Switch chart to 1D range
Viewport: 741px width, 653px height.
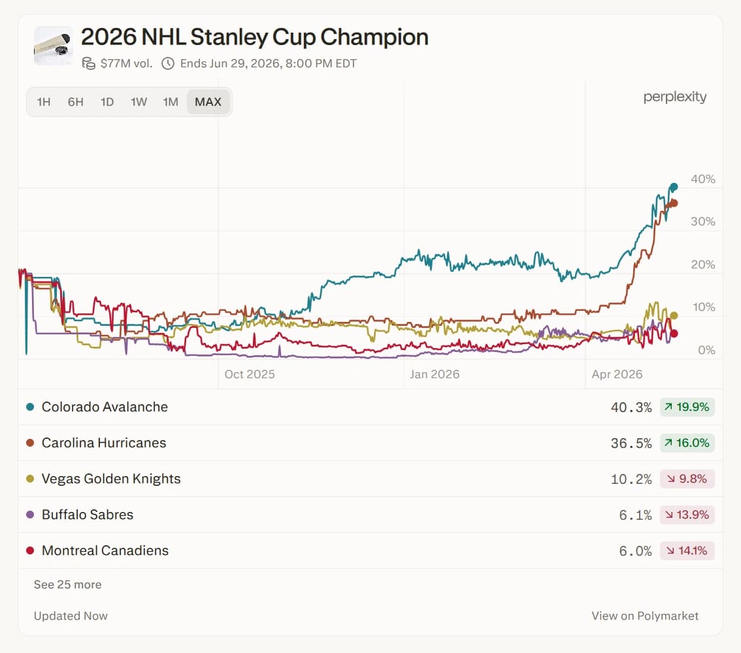coord(107,102)
